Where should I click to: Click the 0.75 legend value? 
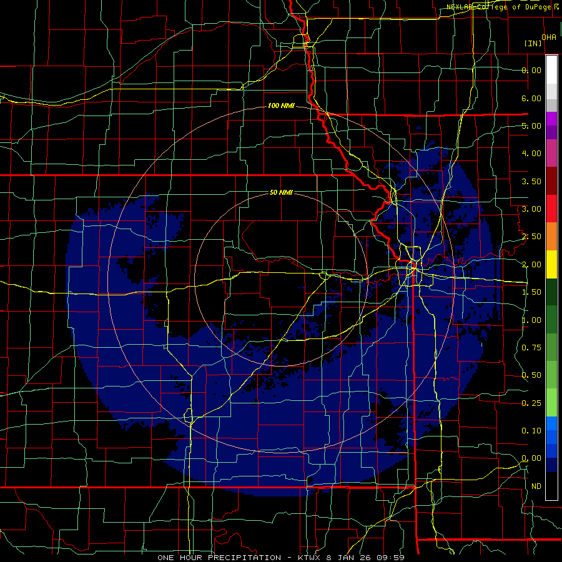531,348
